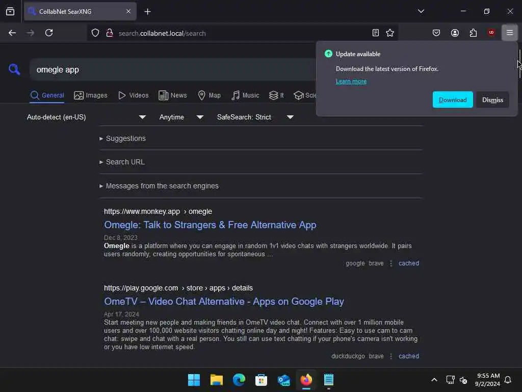Image resolution: width=522 pixels, height=392 pixels.
Task: Open cached link for monkey.app result
Action: [x=409, y=263]
